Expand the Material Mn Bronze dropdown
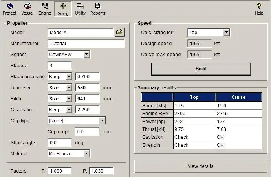 coord(86,153)
